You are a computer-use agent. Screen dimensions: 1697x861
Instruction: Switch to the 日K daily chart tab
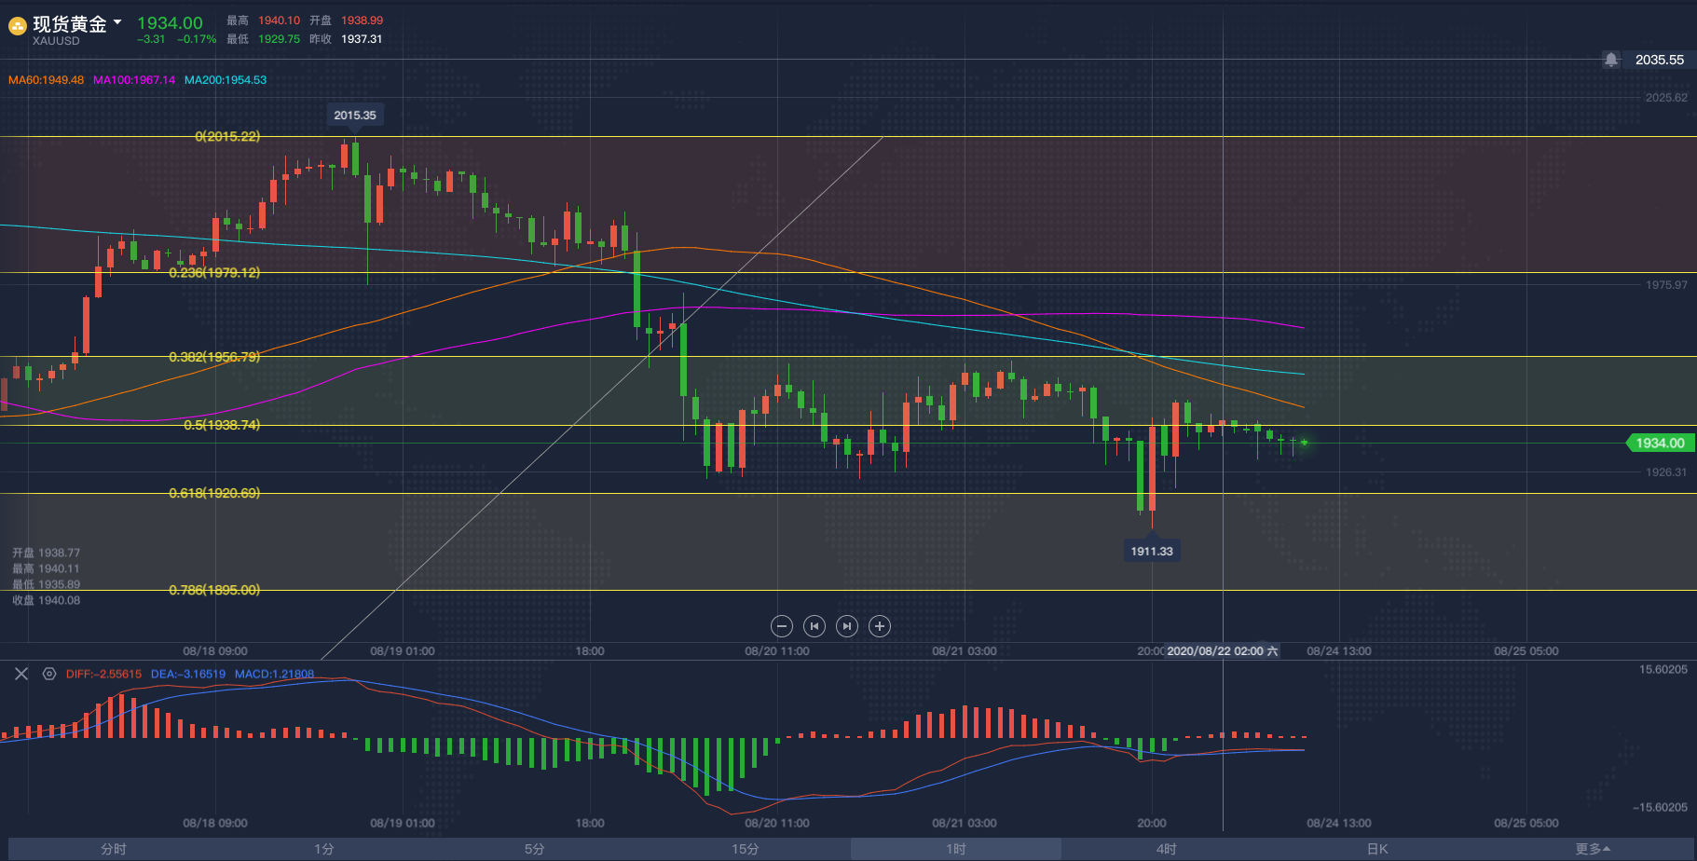(1377, 849)
